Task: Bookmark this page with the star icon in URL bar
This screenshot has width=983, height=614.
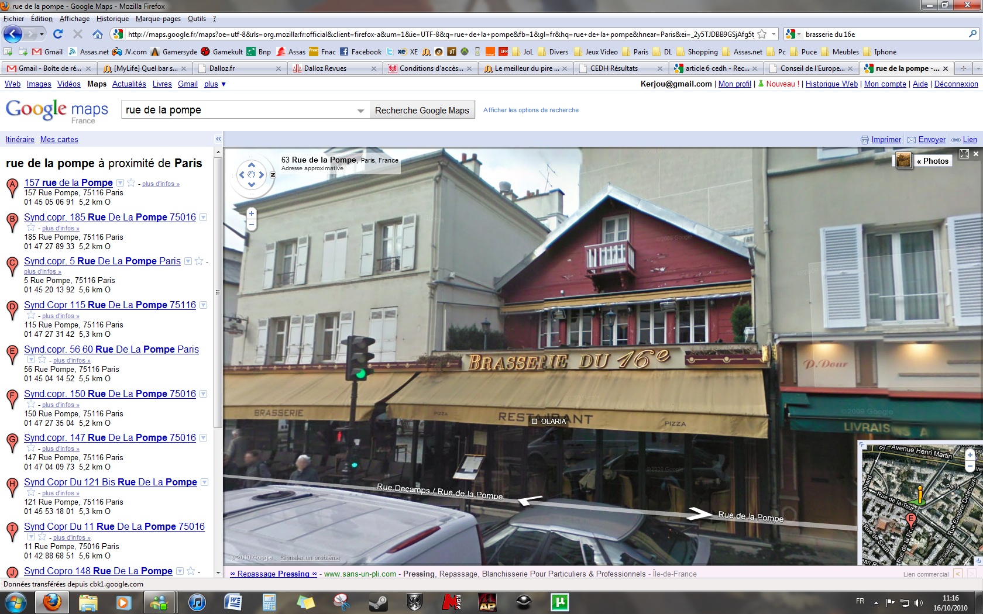Action: pyautogui.click(x=761, y=34)
